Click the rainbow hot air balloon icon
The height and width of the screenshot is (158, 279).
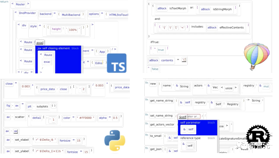pyautogui.click(x=257, y=56)
